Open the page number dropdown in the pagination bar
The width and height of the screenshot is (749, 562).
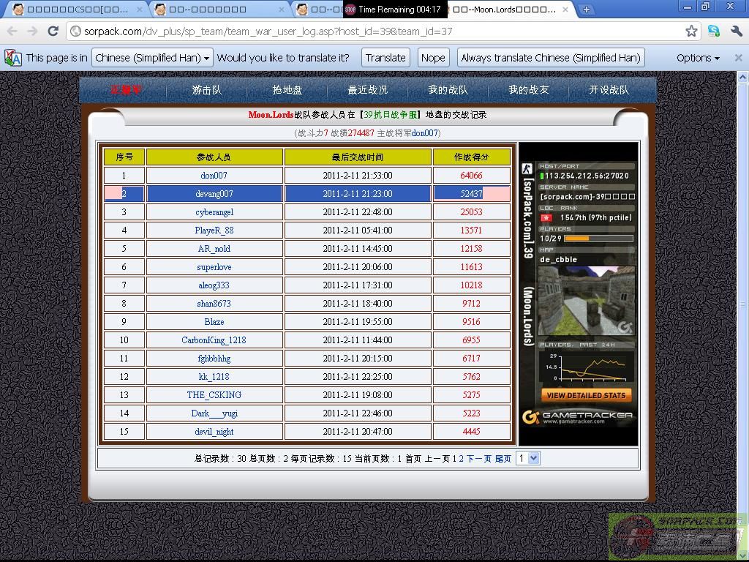tap(527, 458)
